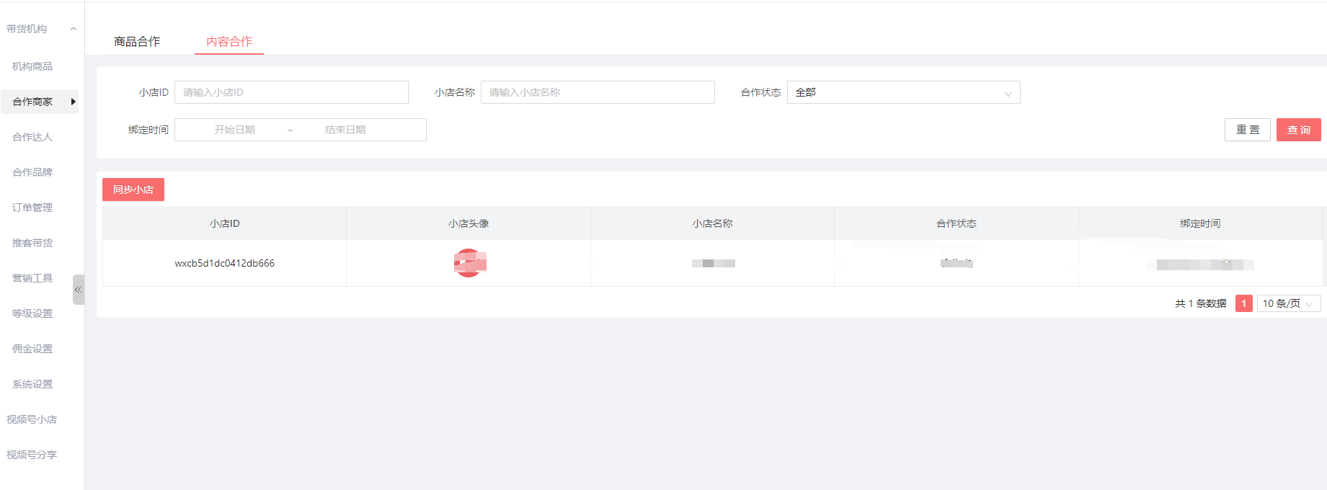Open 机构商品 in the sidebar
Viewport: 1327px width, 490px height.
click(32, 66)
